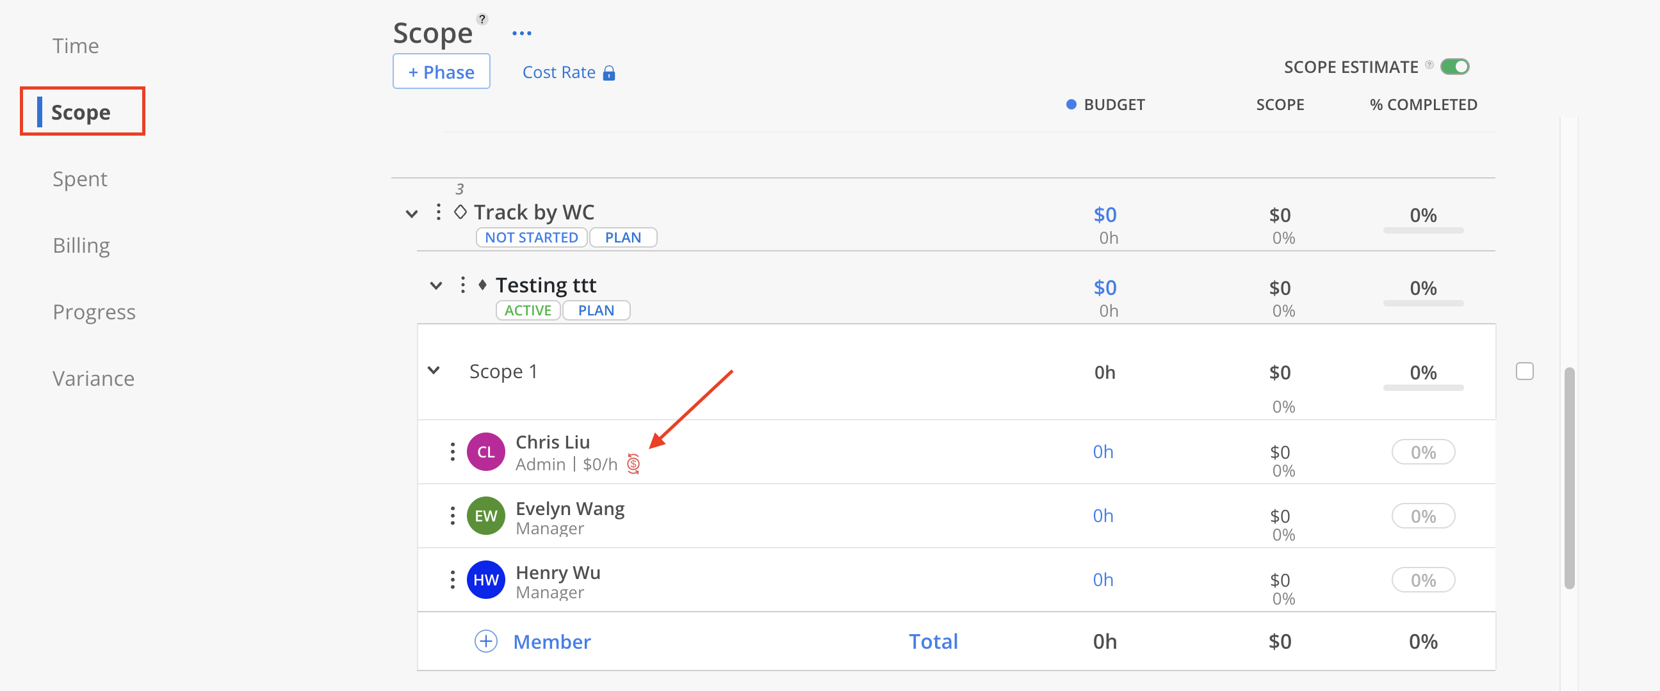Click the lock icon beside Cost Rate

click(609, 73)
